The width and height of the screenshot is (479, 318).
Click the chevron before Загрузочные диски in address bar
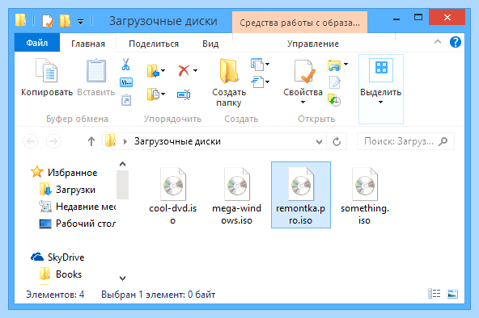tap(125, 141)
